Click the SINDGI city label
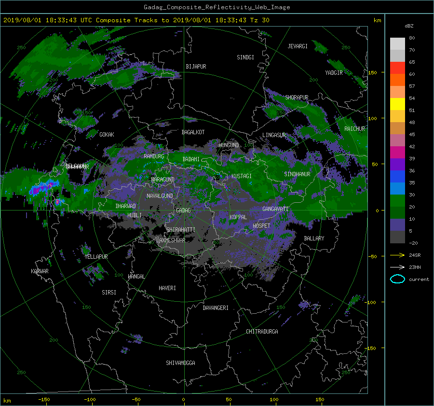 tap(245, 57)
